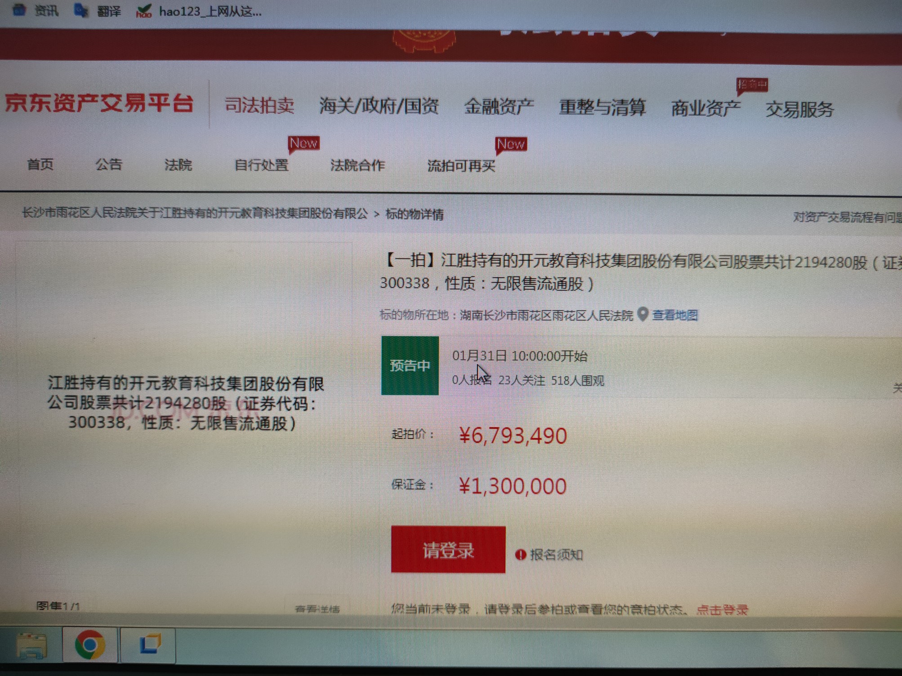
Task: Click the 资讯 bookmark icon
Action: (19, 9)
